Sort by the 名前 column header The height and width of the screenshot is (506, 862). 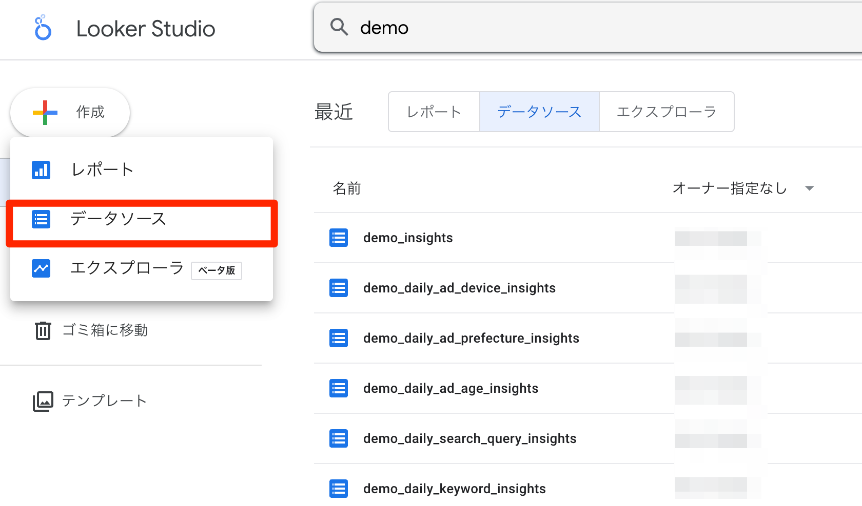click(347, 188)
